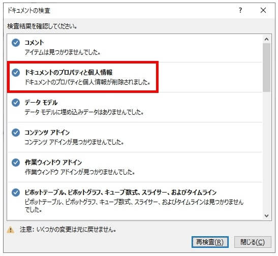Viewport: 278px width, 256px height.
Task: Click the down arrow of the results scrollbar
Action: (266, 215)
